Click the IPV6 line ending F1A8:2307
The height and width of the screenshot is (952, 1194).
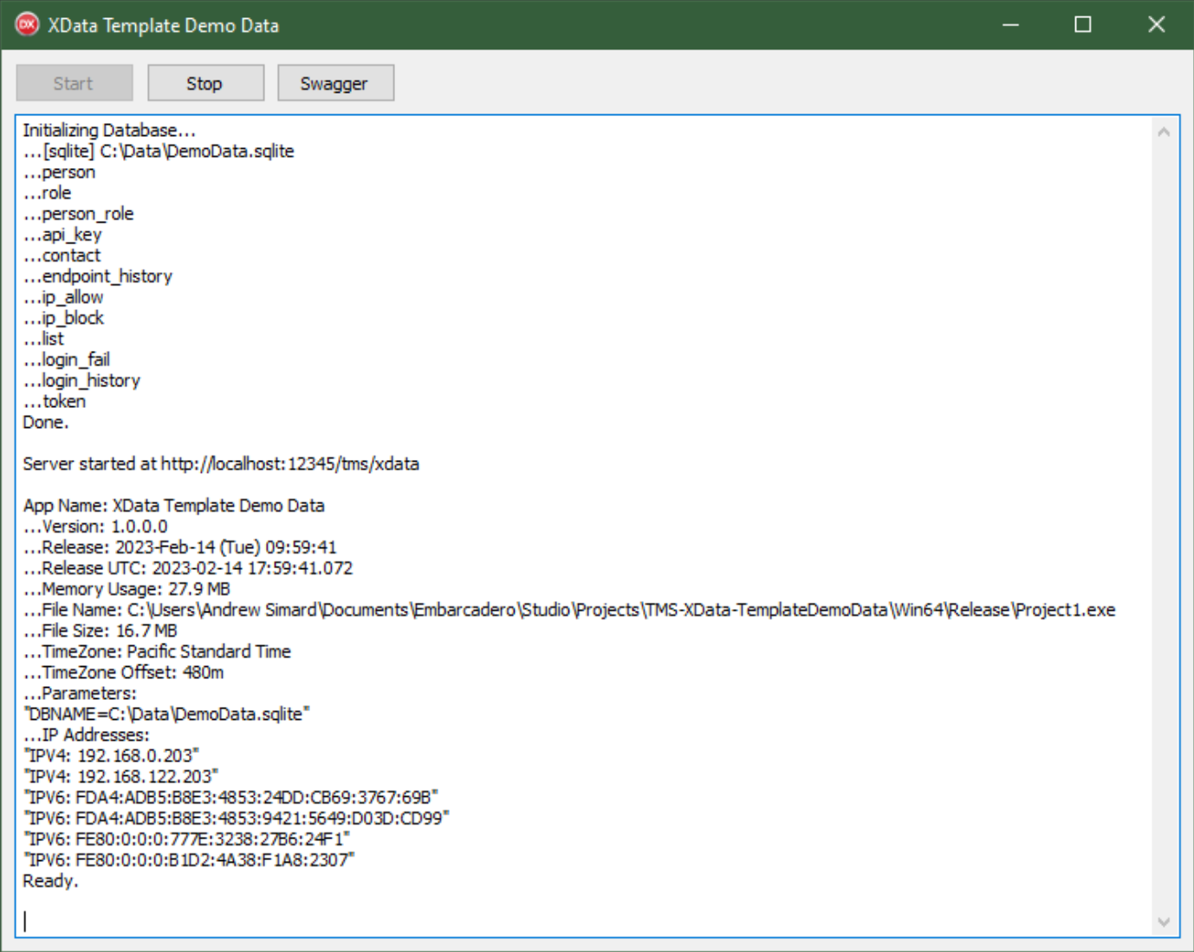pyautogui.click(x=189, y=859)
